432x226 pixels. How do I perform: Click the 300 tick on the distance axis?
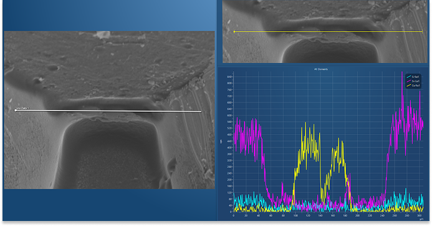pos(420,215)
